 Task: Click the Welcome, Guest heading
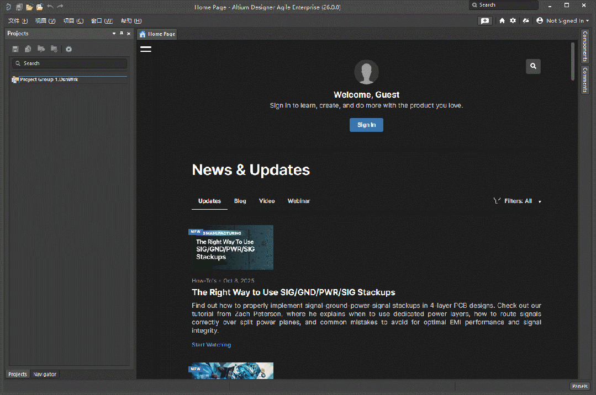[366, 95]
